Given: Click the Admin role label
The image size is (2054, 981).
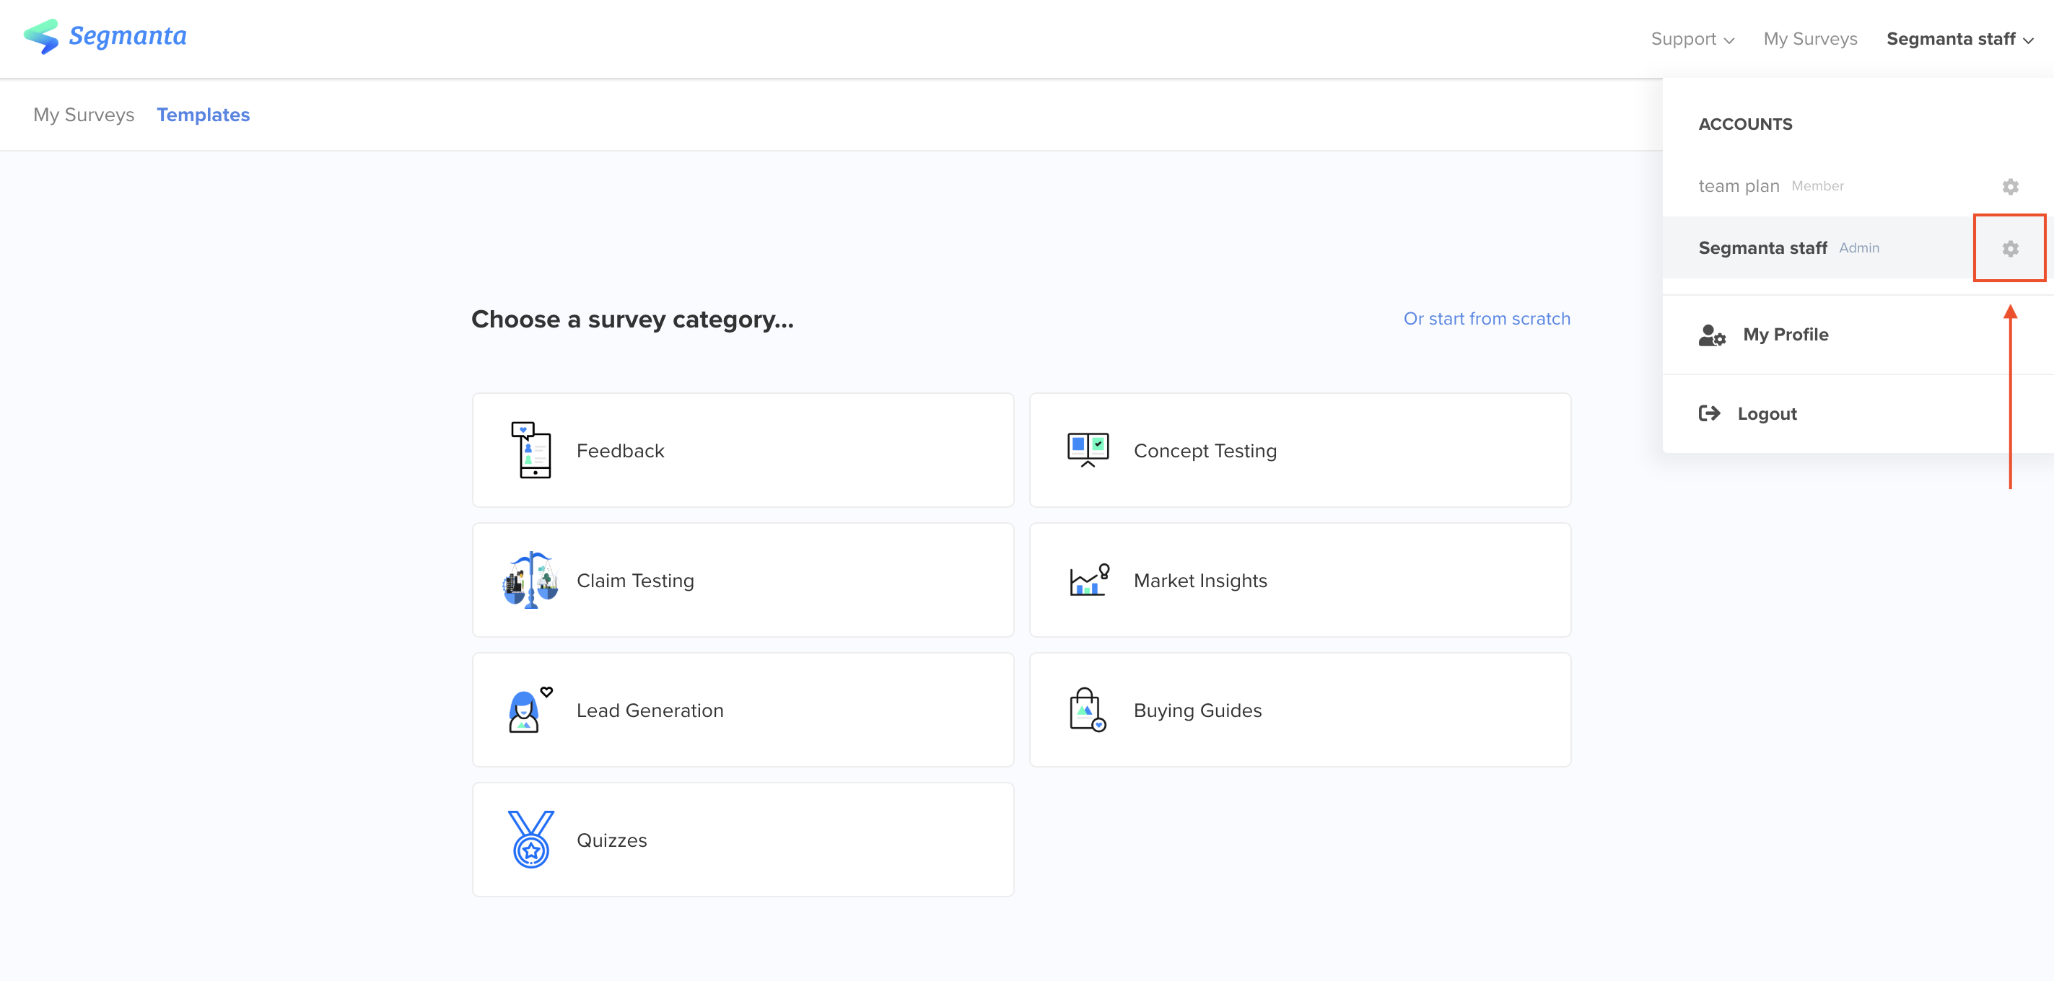Looking at the screenshot, I should tap(1859, 248).
